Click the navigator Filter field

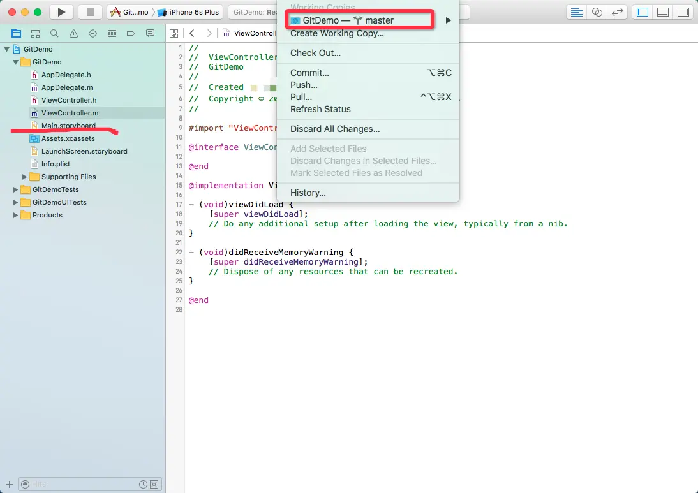tap(84, 484)
